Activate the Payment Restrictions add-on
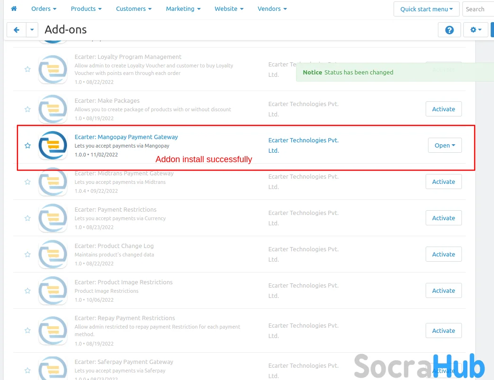Screen dimensions: 494x380 pyautogui.click(x=444, y=218)
